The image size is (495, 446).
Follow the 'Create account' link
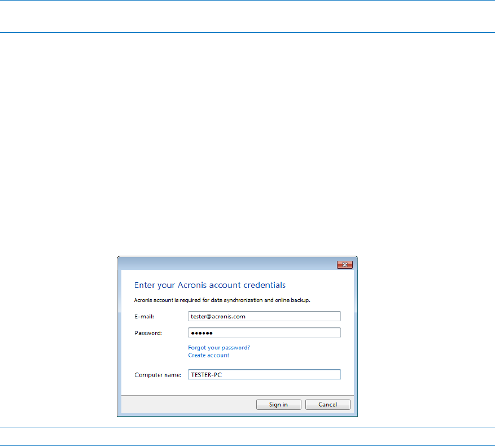pos(209,355)
